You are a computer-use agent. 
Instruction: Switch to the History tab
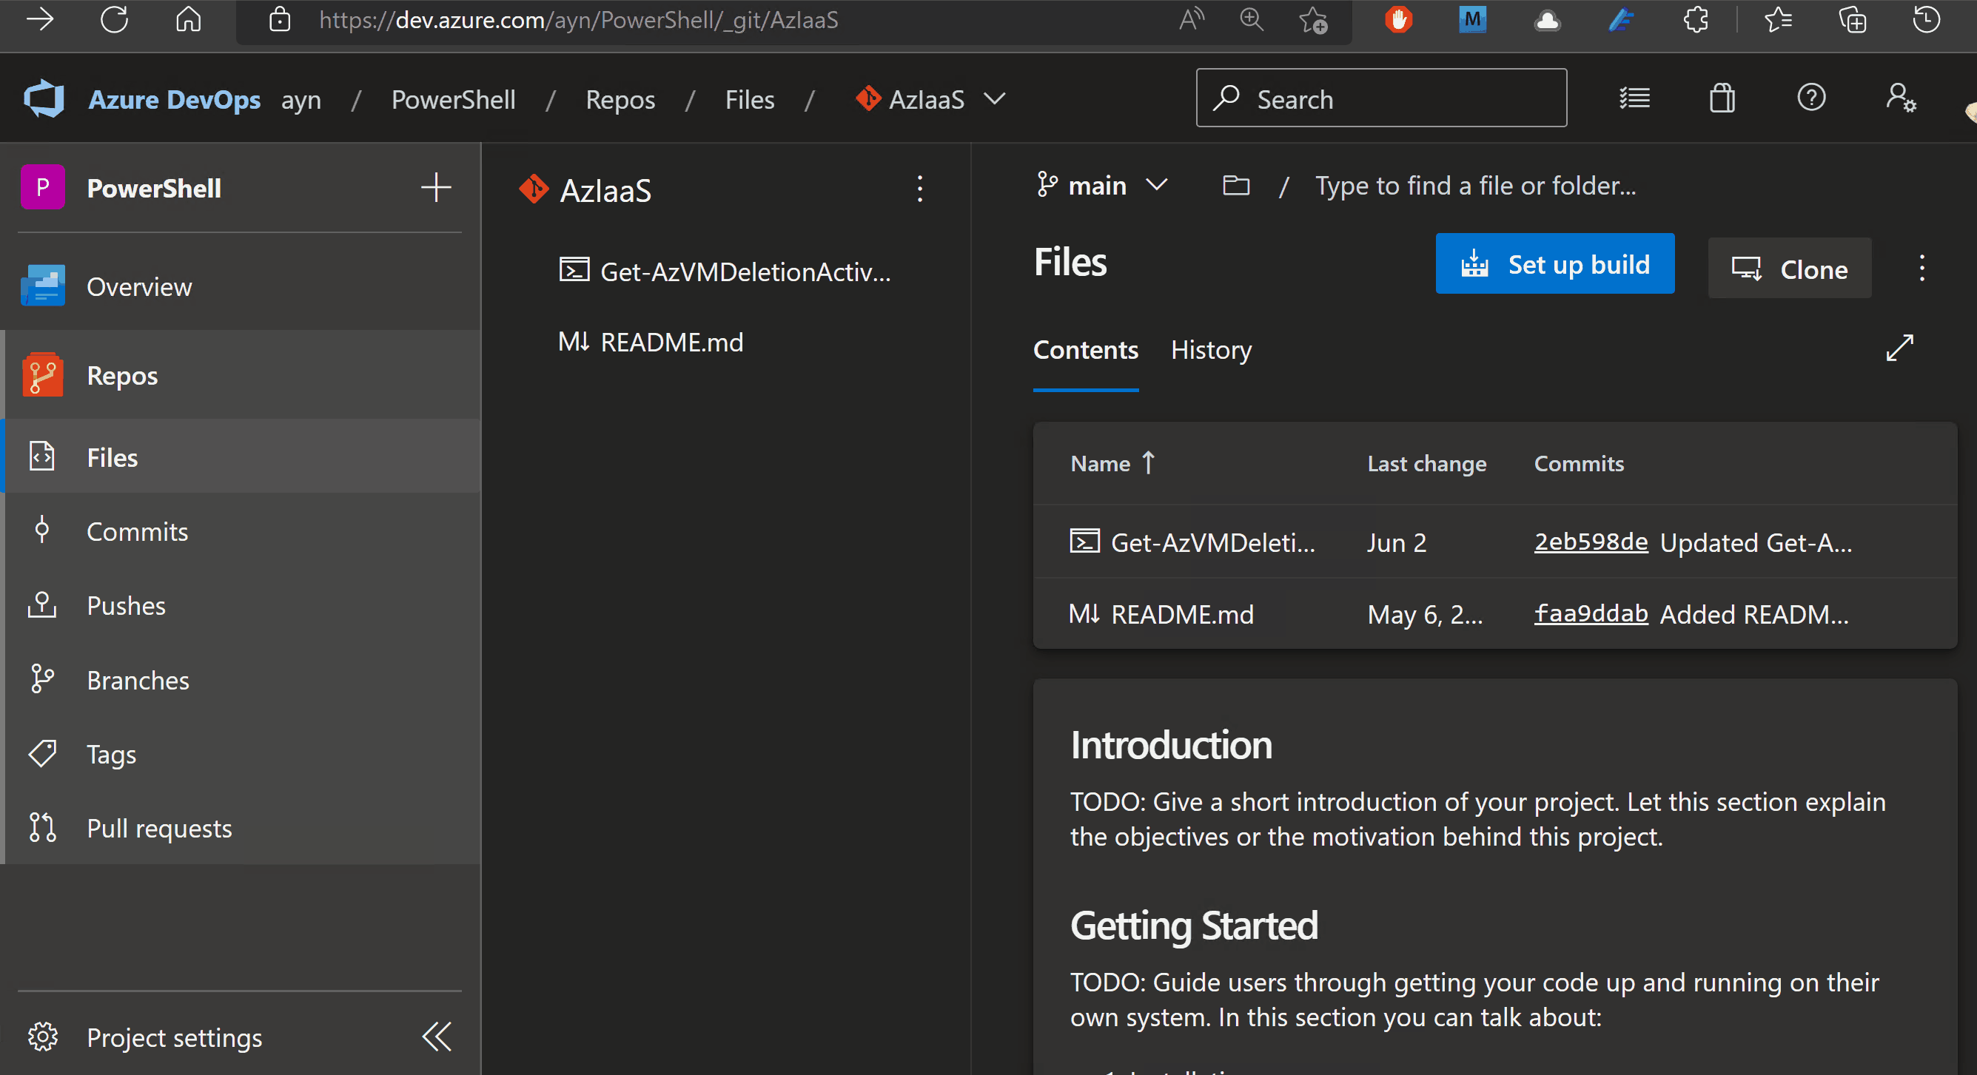[x=1211, y=350]
